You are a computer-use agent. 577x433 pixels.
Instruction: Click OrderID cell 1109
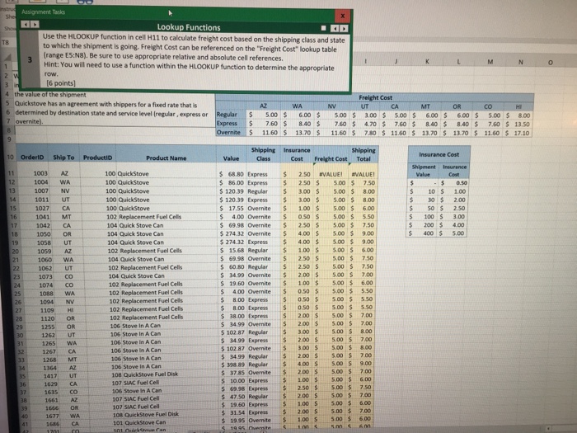[x=44, y=310]
